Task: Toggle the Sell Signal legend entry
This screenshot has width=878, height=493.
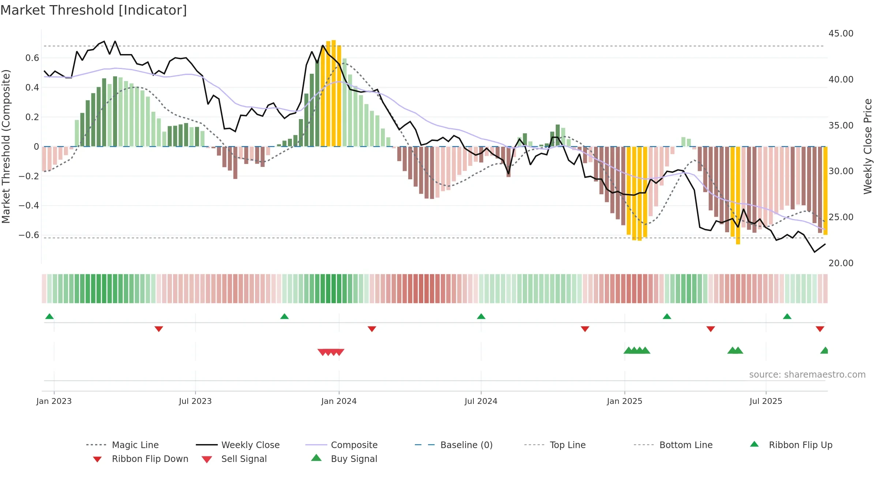Action: click(234, 459)
